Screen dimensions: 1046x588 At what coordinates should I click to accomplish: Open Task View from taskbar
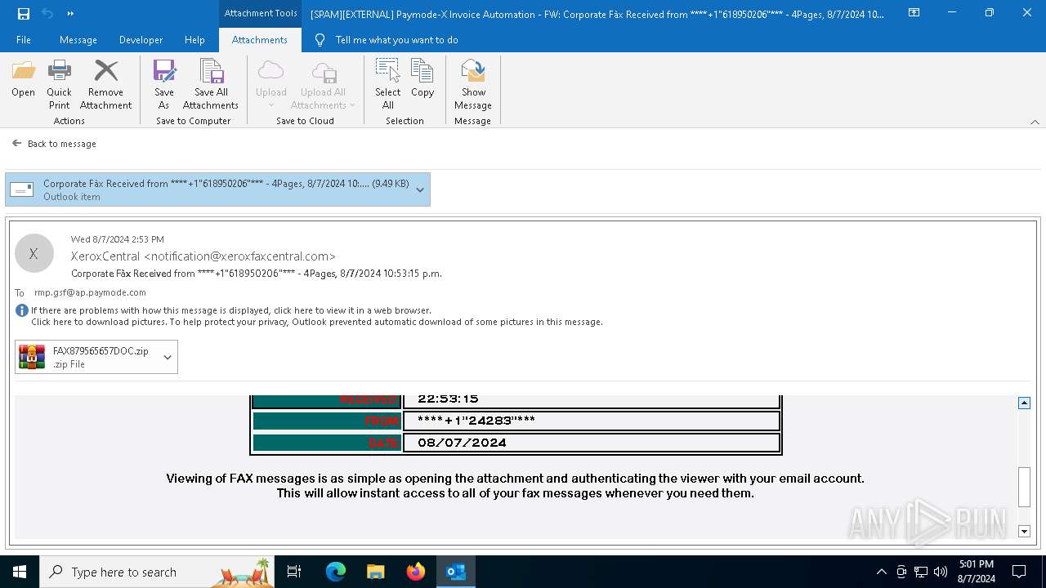294,572
